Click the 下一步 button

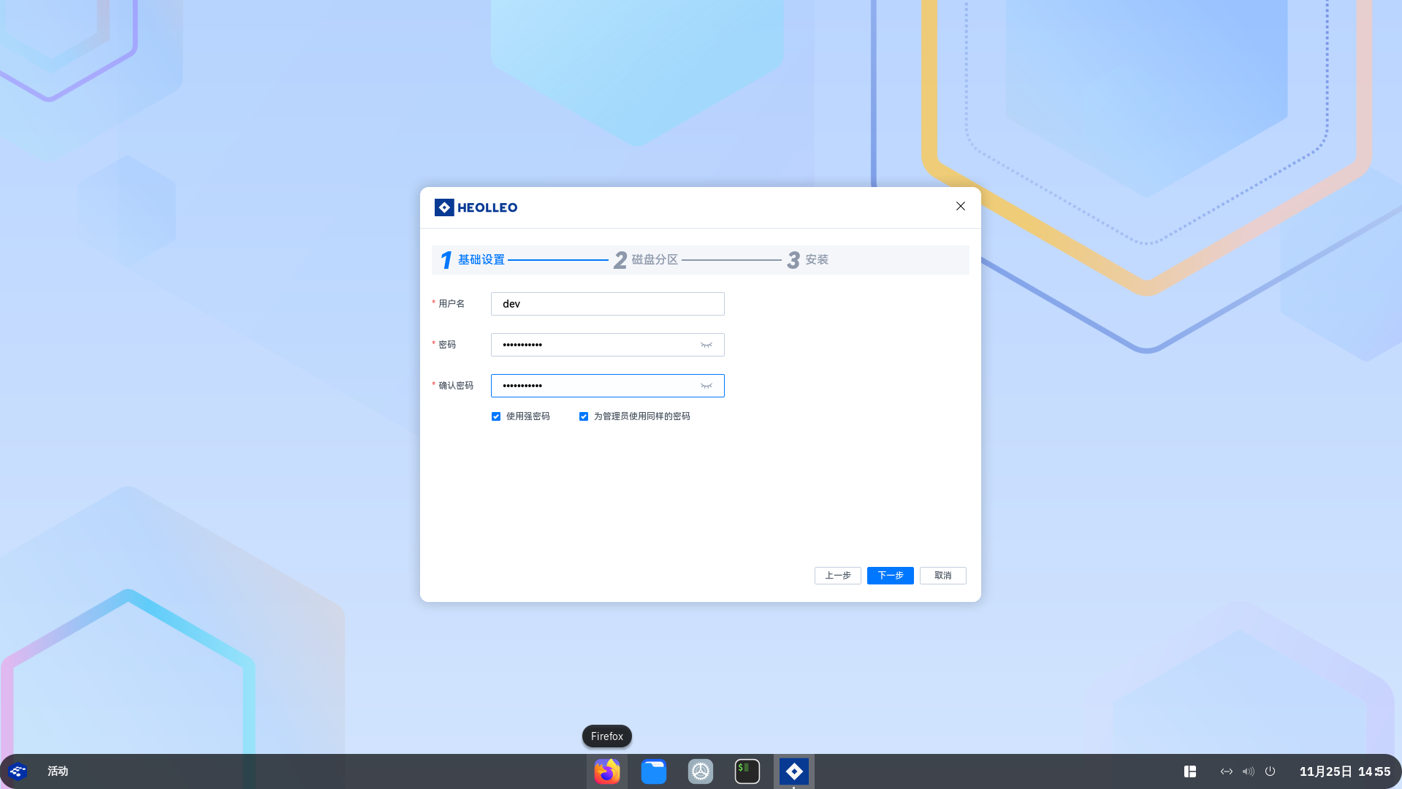[x=891, y=576]
